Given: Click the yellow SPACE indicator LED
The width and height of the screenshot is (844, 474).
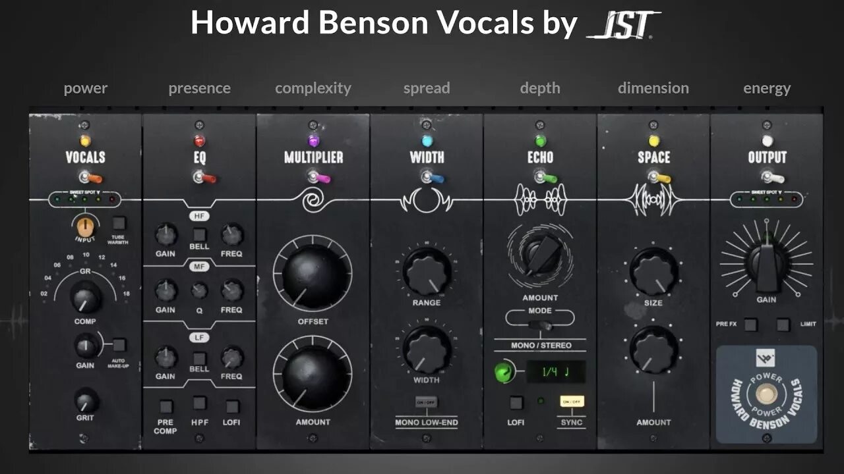Looking at the screenshot, I should click(654, 141).
